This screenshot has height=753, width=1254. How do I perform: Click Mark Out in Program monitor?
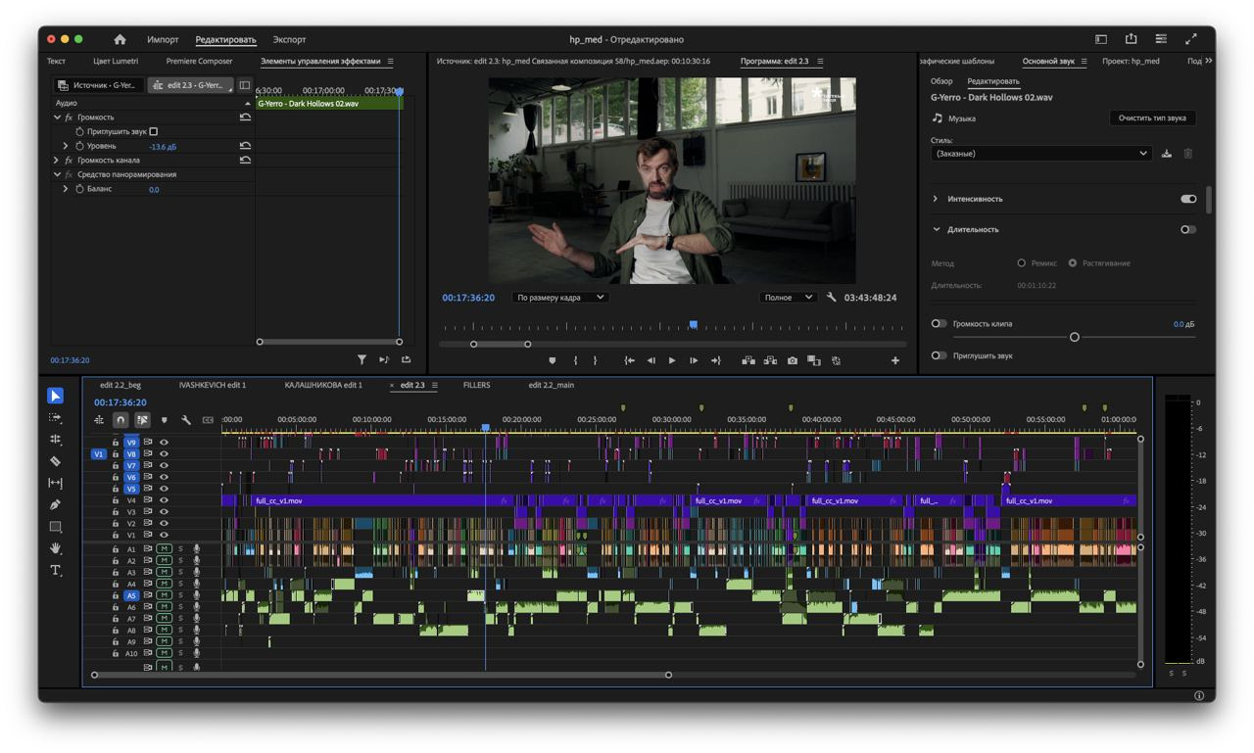(595, 360)
